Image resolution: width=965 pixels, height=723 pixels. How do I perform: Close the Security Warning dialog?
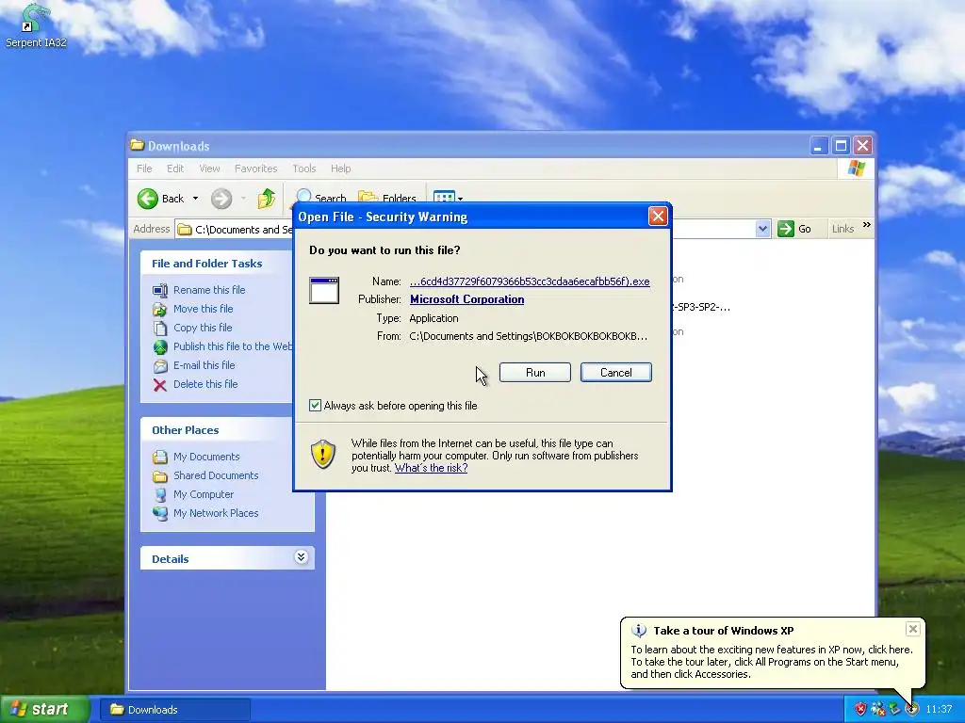click(658, 217)
